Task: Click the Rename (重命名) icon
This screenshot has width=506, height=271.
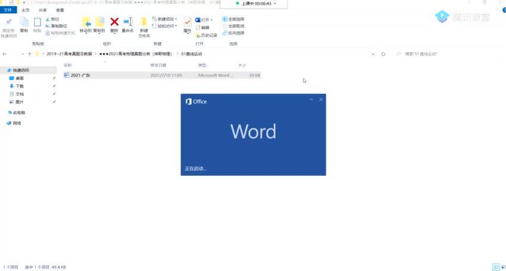Action: coord(127,23)
